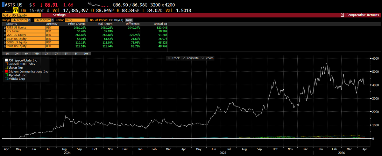The height and width of the screenshot is (156, 382).
Task: Activate the Annotate tool
Action: coord(191,58)
